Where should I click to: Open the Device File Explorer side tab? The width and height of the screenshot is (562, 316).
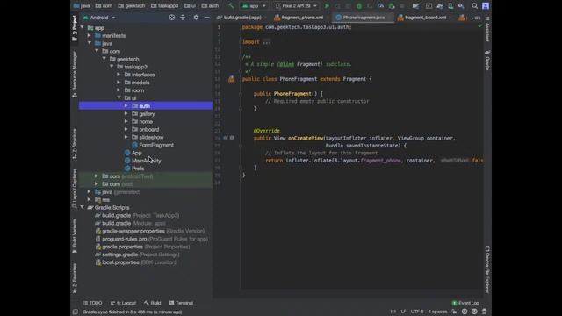pos(487,269)
